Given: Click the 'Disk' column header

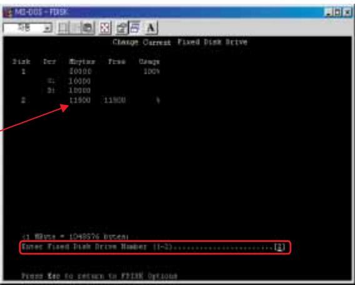Looking at the screenshot, I should coord(21,62).
